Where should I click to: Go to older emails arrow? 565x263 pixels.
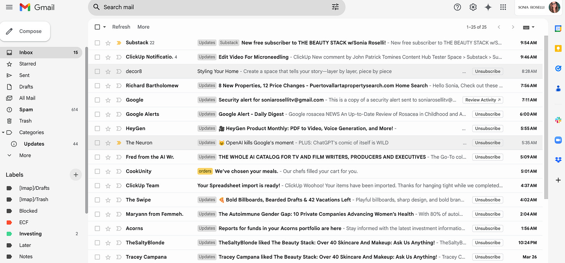pos(513,27)
